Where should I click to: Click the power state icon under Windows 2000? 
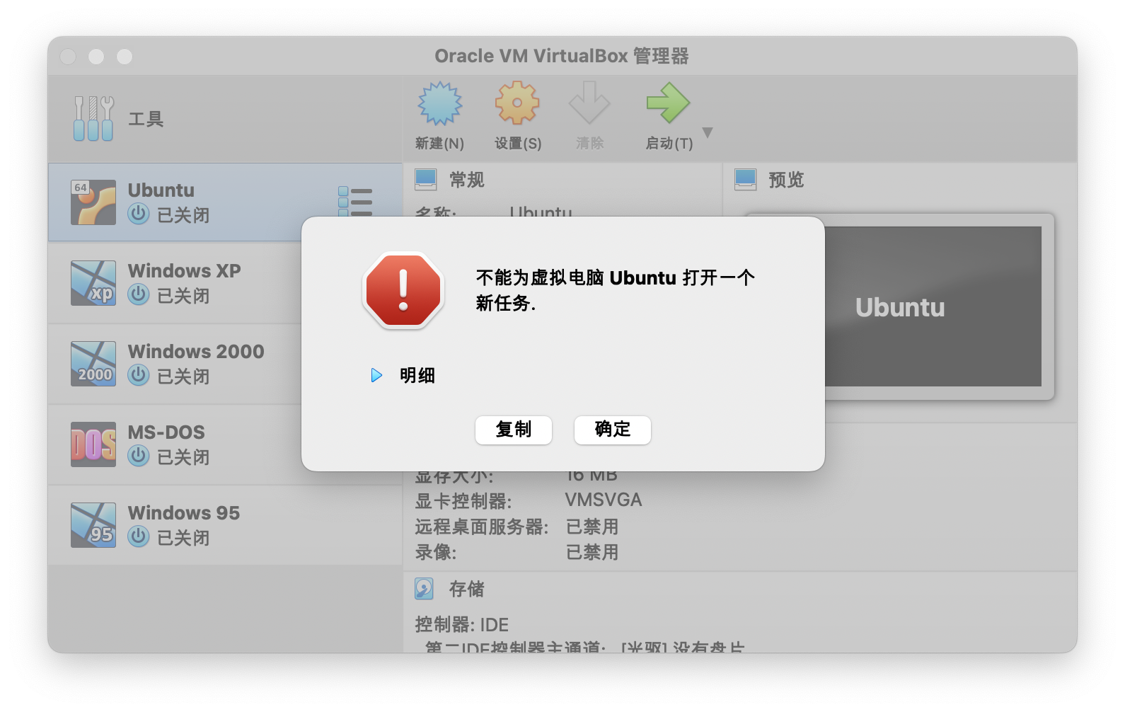(139, 375)
